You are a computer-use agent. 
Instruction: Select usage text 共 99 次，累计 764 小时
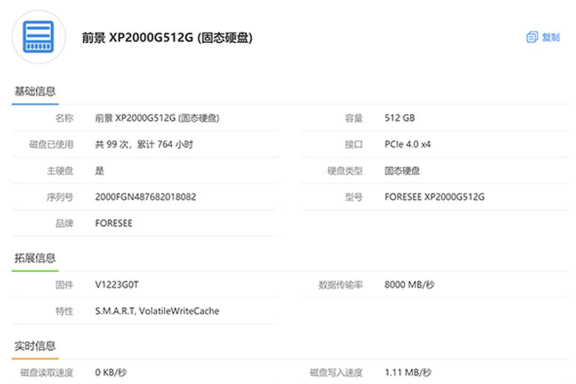coord(143,144)
